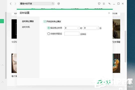Click the right-side vertical scrollbar
Image resolution: width=135 pixels, height=90 pixels.
pyautogui.click(x=125, y=46)
